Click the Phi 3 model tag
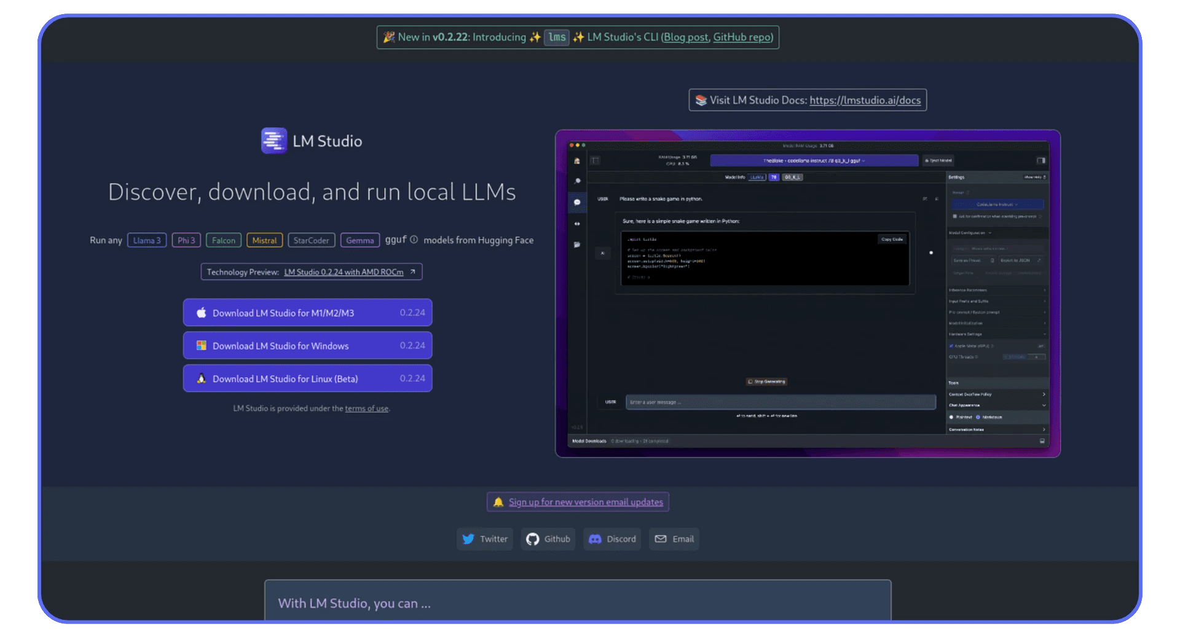 pyautogui.click(x=186, y=240)
